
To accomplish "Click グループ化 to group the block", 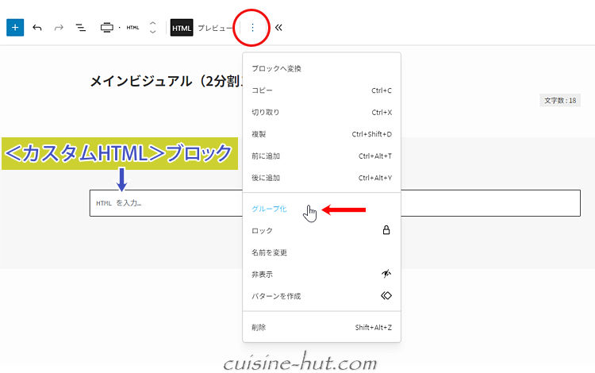I will click(x=321, y=209).
